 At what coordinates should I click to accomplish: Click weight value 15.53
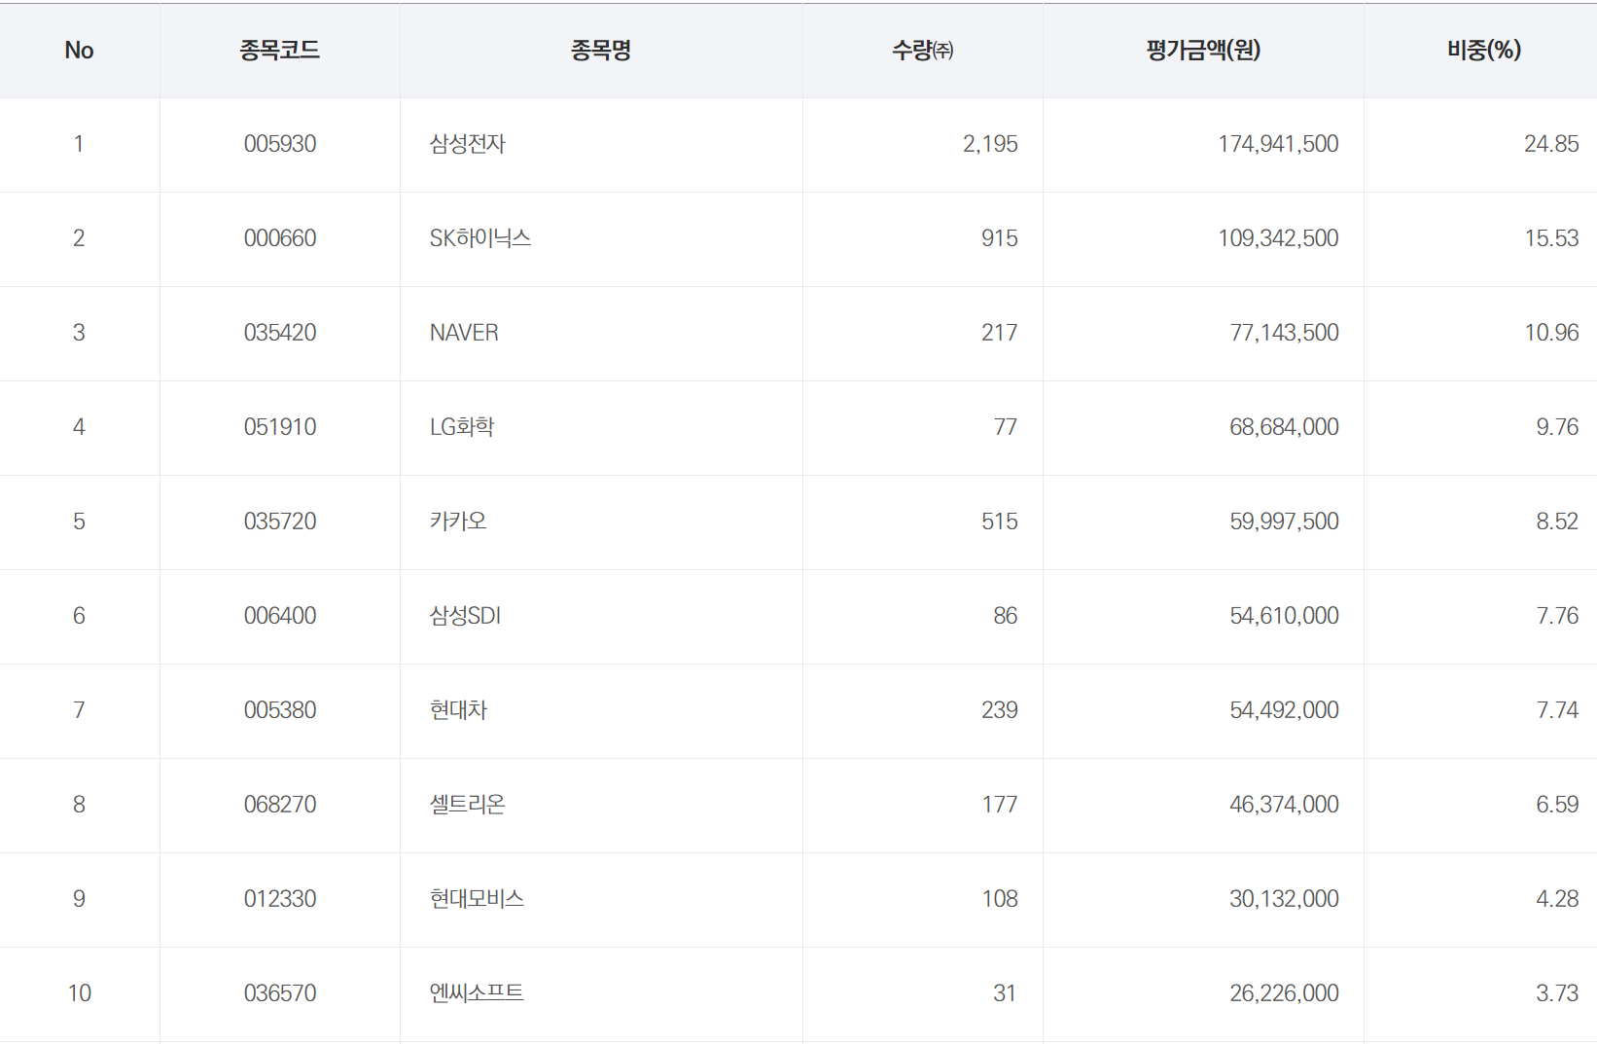click(1551, 238)
